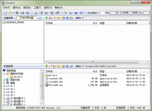Viewport: 152px width, 111px height.
Task: Click the disc file list horizontal scrollbar thumb
Action: point(93,62)
